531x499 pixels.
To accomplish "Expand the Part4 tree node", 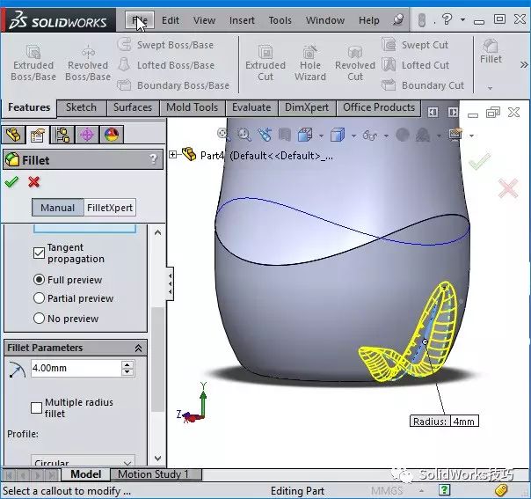I will pyautogui.click(x=172, y=155).
